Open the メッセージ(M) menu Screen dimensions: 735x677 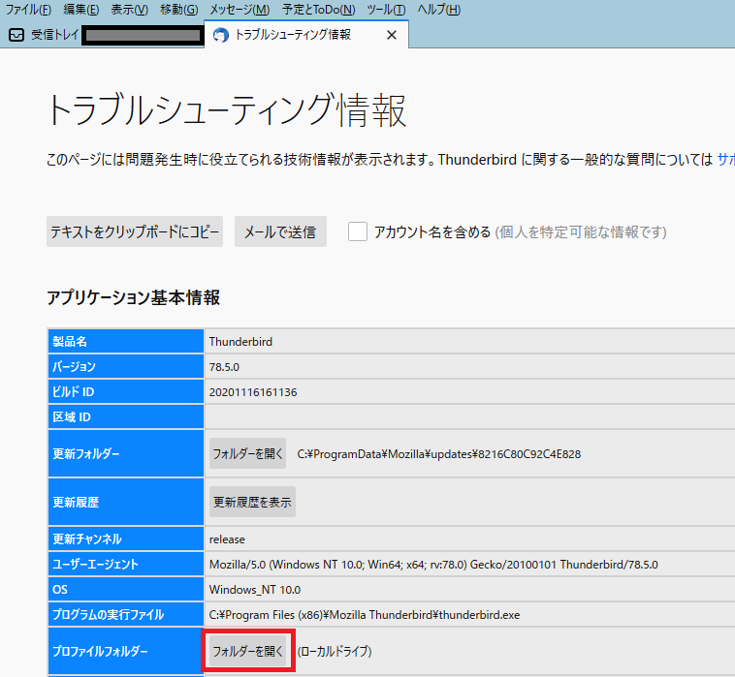point(240,10)
